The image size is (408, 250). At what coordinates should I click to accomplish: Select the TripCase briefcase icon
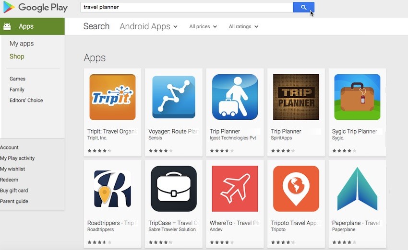(x=174, y=189)
